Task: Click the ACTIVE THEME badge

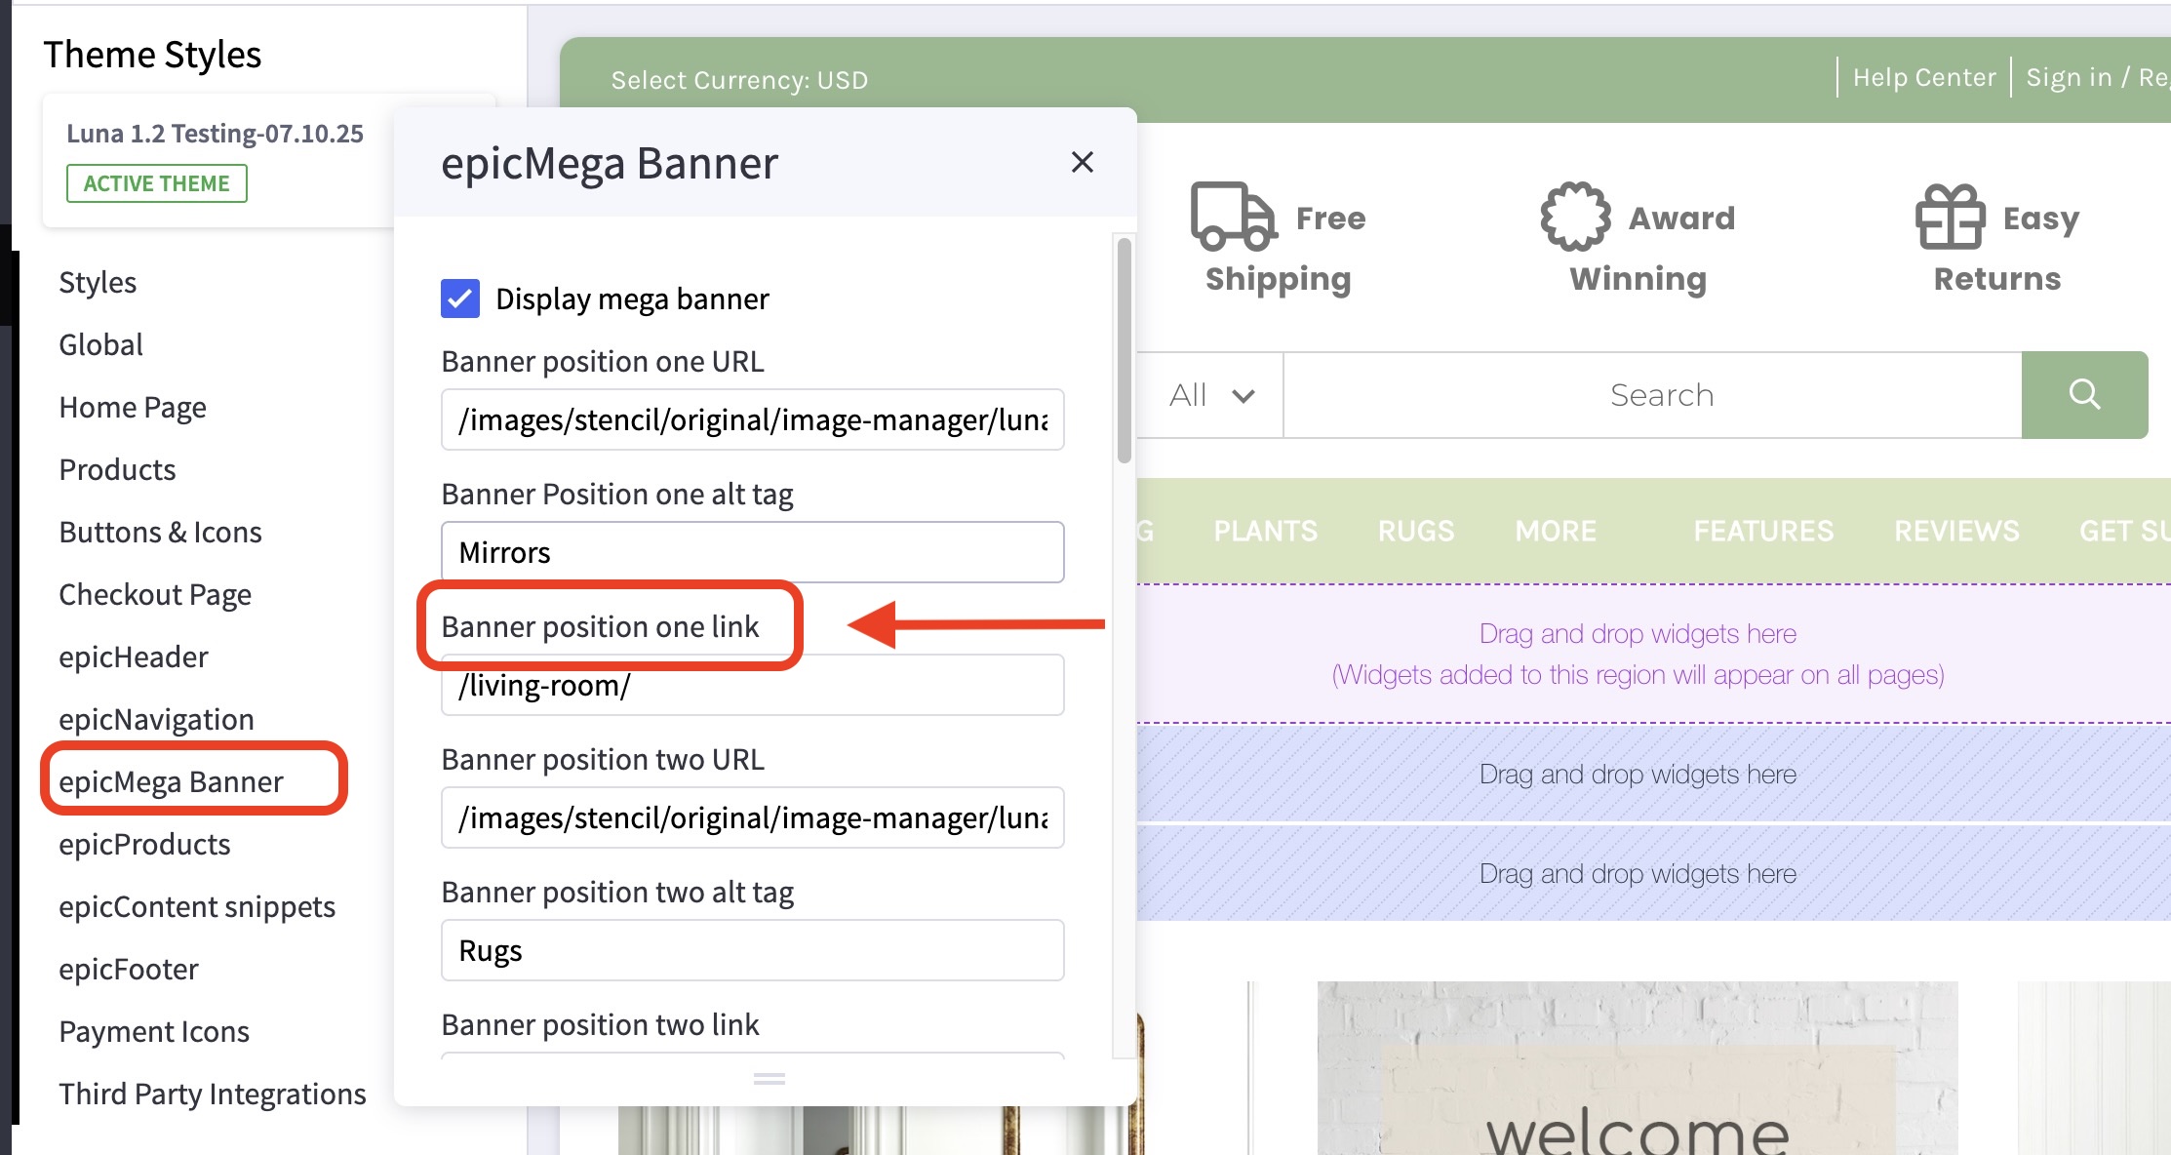Action: click(156, 183)
